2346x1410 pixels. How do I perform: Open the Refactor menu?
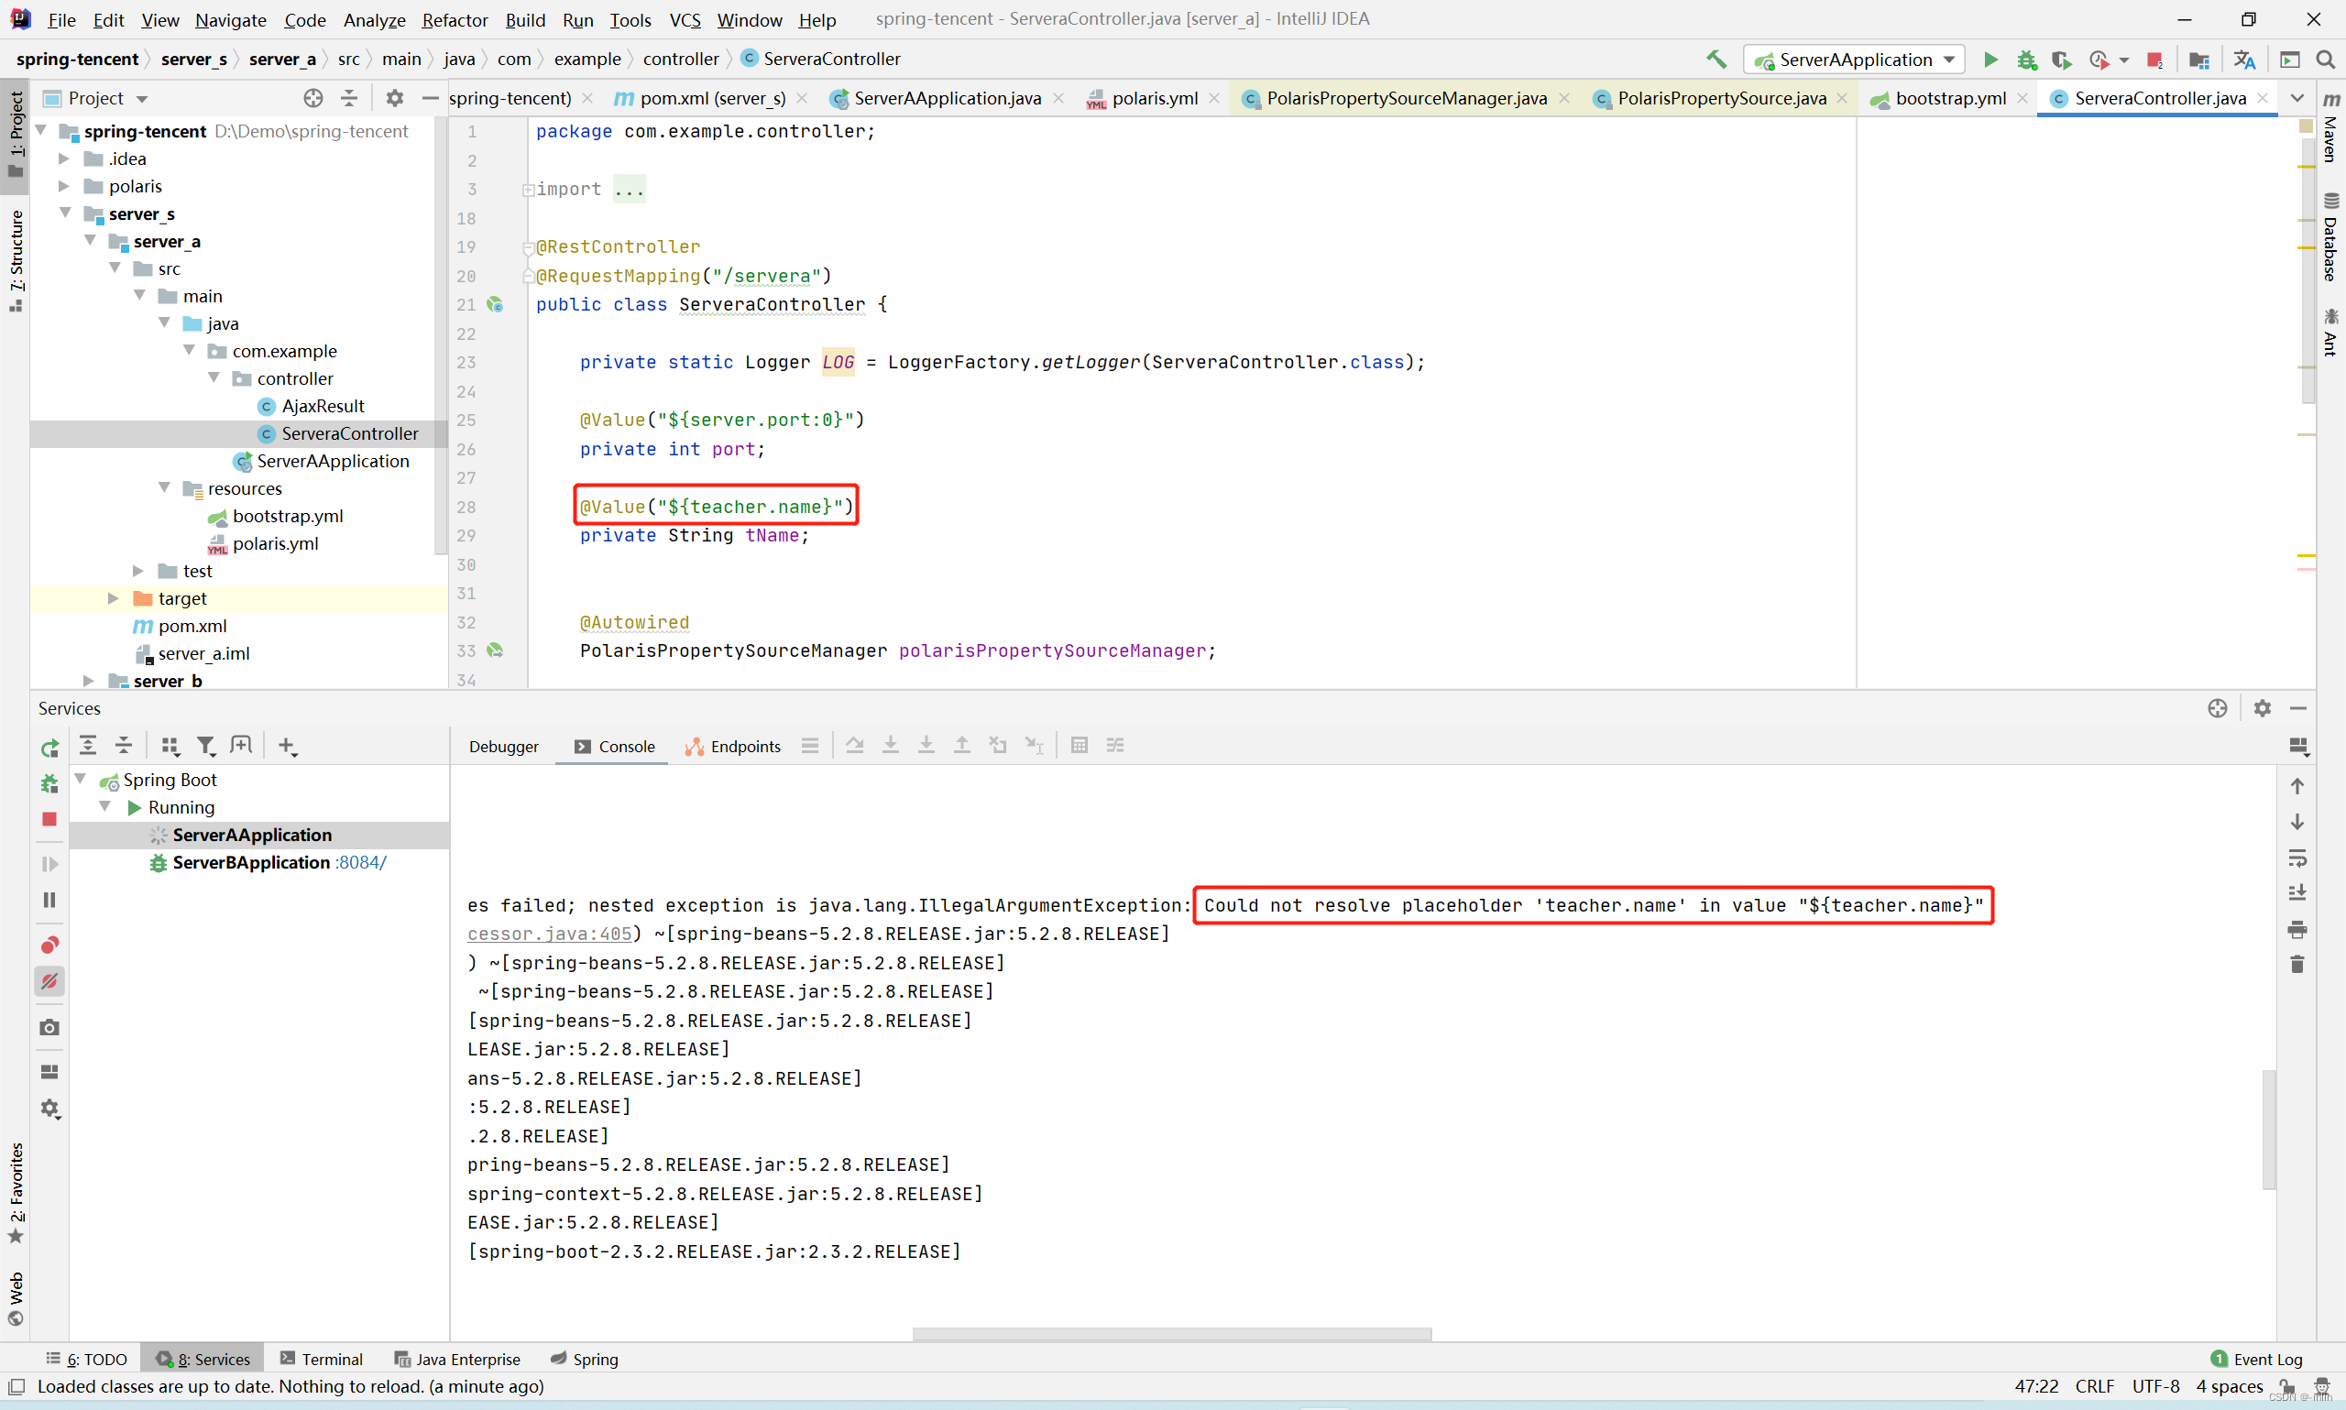pos(455,19)
